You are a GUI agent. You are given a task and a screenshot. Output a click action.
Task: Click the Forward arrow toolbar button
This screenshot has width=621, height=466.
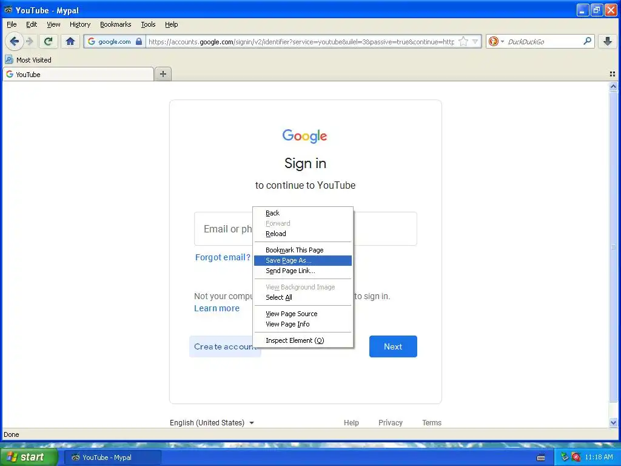(30, 41)
